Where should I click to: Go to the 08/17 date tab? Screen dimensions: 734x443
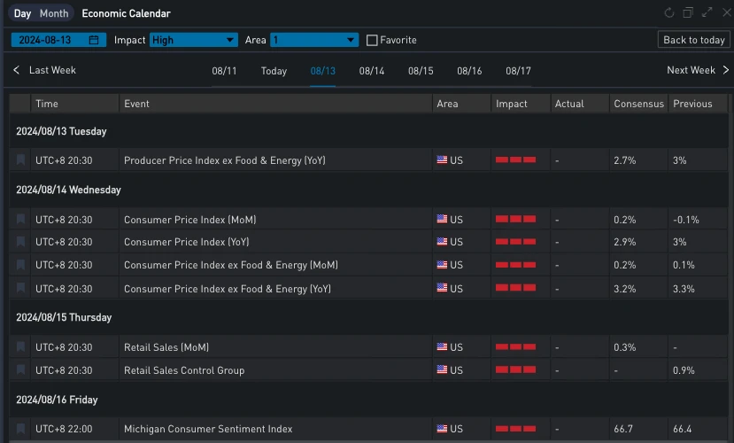tap(518, 71)
